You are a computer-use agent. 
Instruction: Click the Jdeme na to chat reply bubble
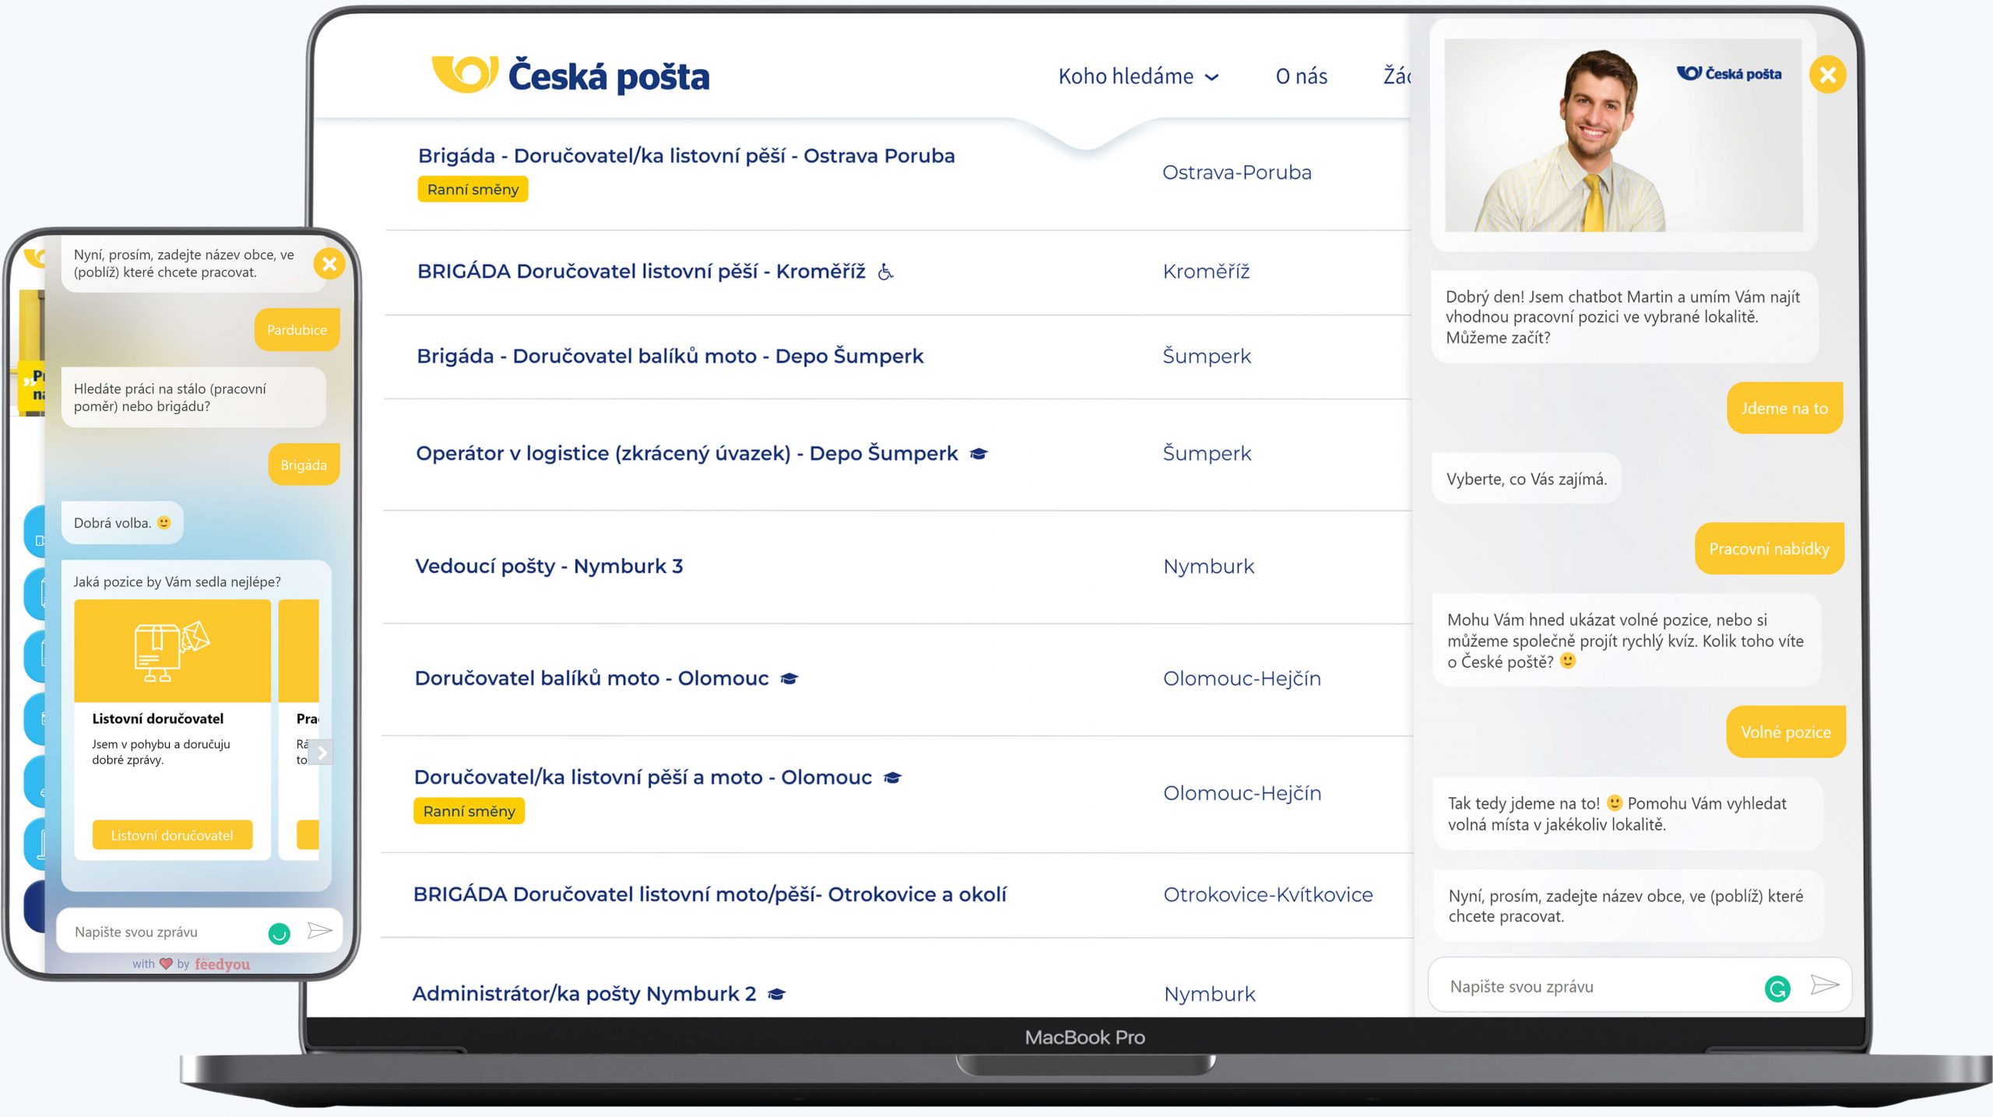click(1784, 408)
